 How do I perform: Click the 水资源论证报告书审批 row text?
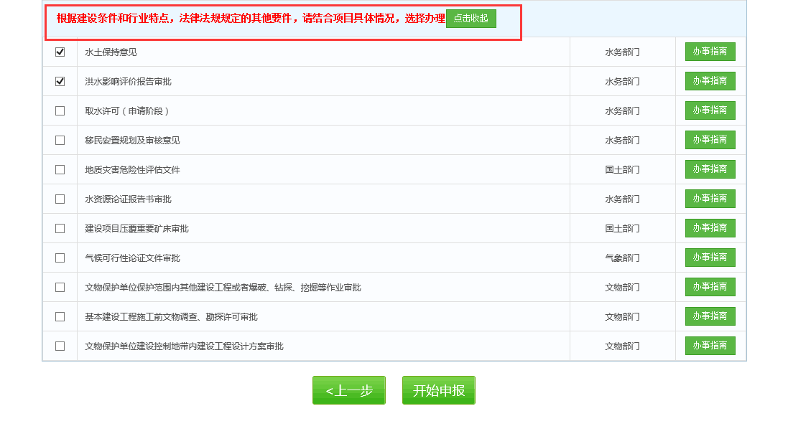coord(128,199)
